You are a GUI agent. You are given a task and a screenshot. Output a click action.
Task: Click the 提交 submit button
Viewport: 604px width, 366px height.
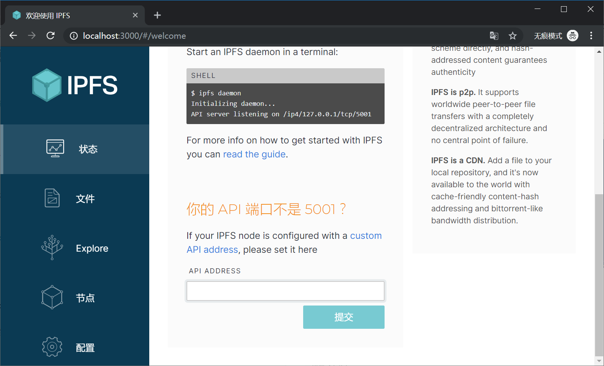click(344, 317)
